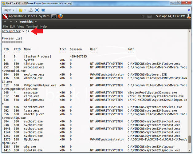Click the csrss.exe process name
This screenshot has width=193, height=154.
pyautogui.click(x=32, y=96)
